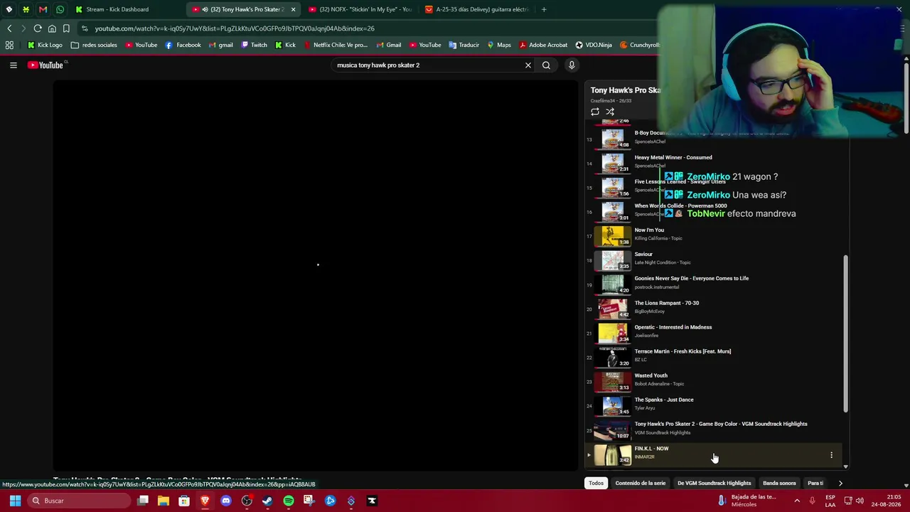This screenshot has height=512, width=910.
Task: Open the VDO.Ninja bookmark
Action: [x=594, y=45]
